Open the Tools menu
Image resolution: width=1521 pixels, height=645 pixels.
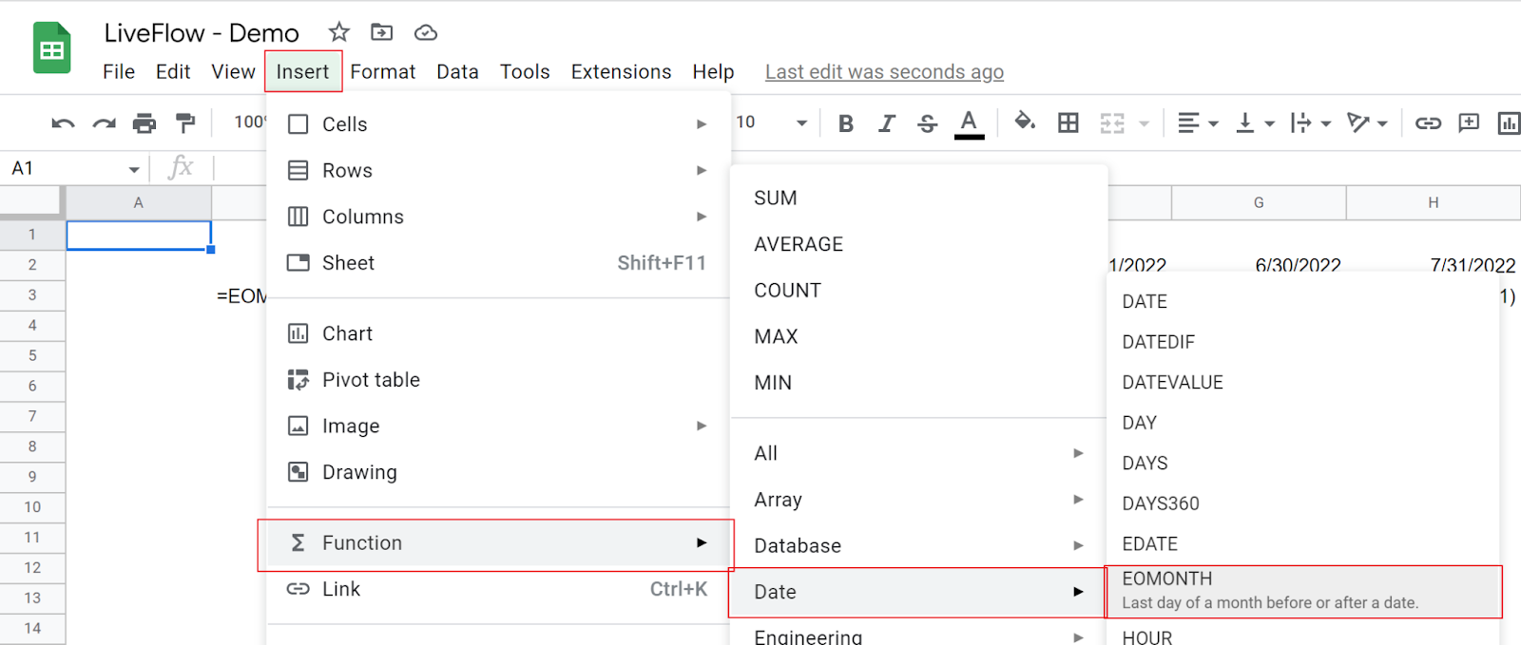525,71
